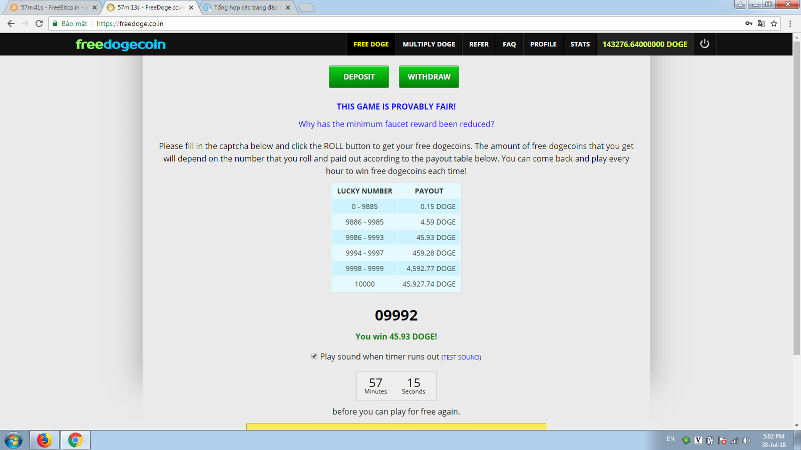Click the taskbar clock showing 5:02 PM
801x450 pixels.
(x=773, y=440)
